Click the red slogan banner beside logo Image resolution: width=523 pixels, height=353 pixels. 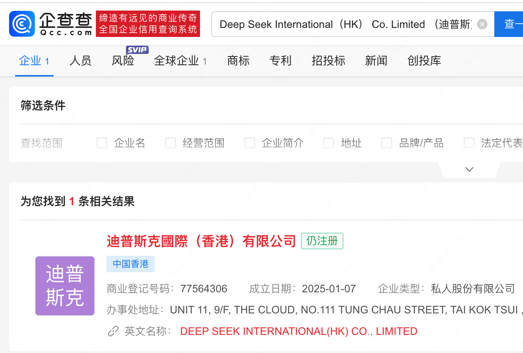pos(148,24)
